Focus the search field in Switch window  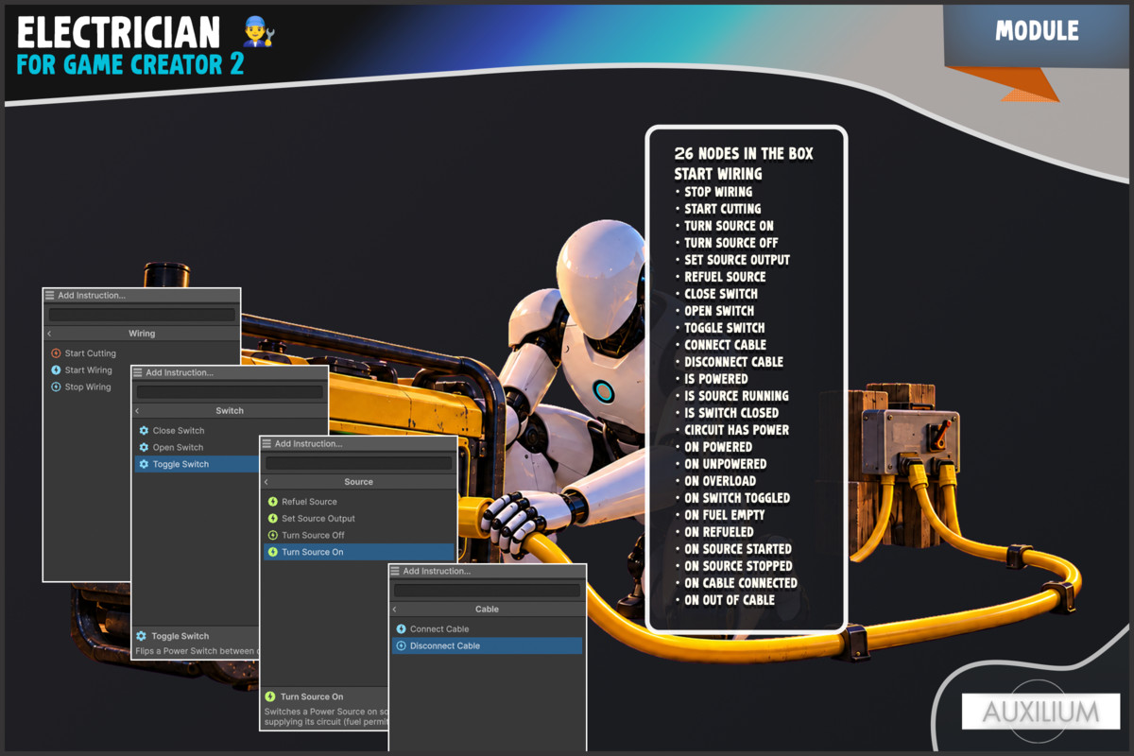point(230,391)
